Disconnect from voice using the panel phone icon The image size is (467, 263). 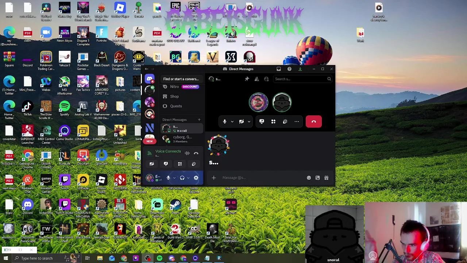[x=196, y=153]
